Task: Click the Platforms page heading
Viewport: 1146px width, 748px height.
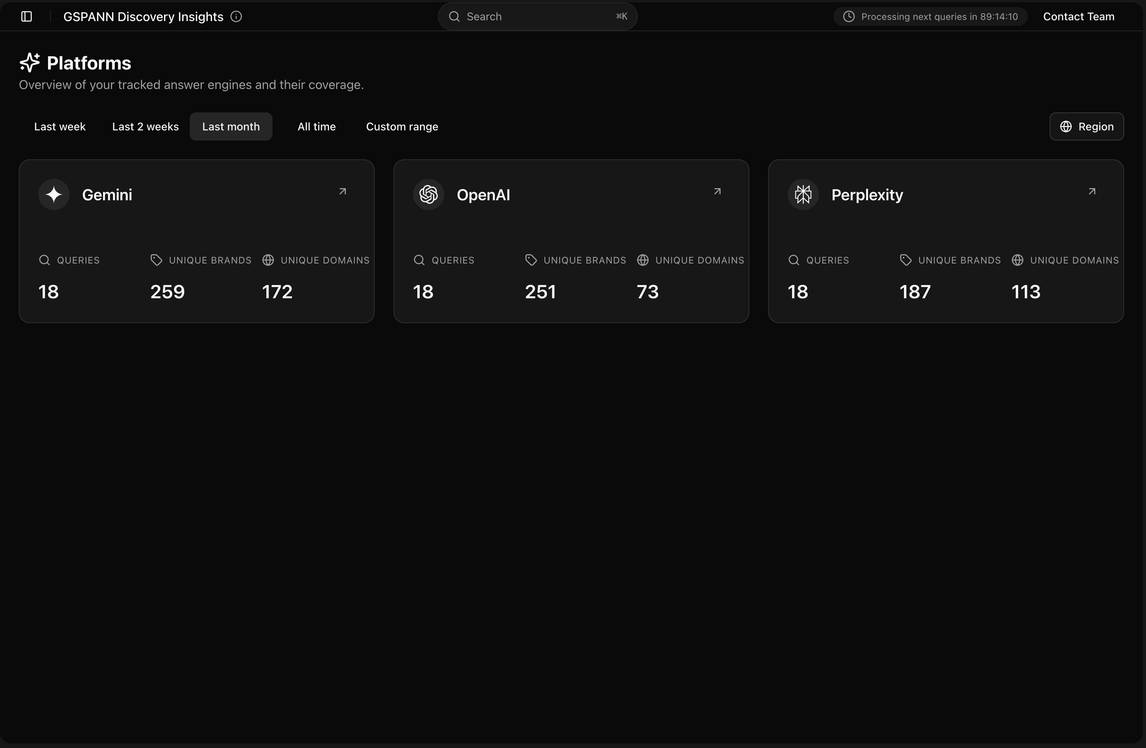Action: click(x=89, y=63)
